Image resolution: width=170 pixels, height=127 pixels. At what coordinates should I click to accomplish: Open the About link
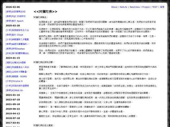click(114, 7)
